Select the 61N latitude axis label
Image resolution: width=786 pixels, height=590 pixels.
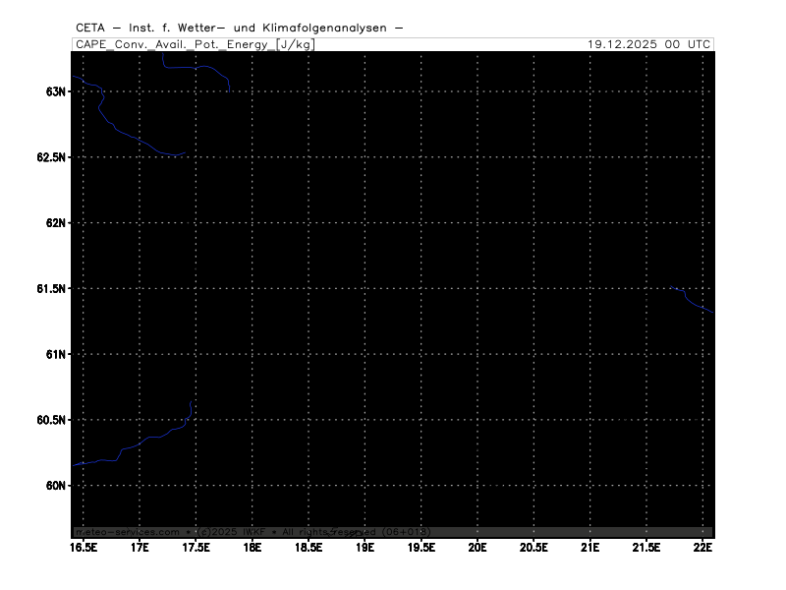tap(55, 354)
